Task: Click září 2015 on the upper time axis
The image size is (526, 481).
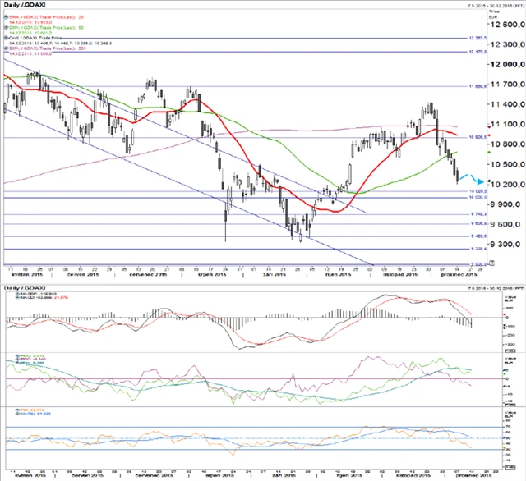Action: (275, 274)
